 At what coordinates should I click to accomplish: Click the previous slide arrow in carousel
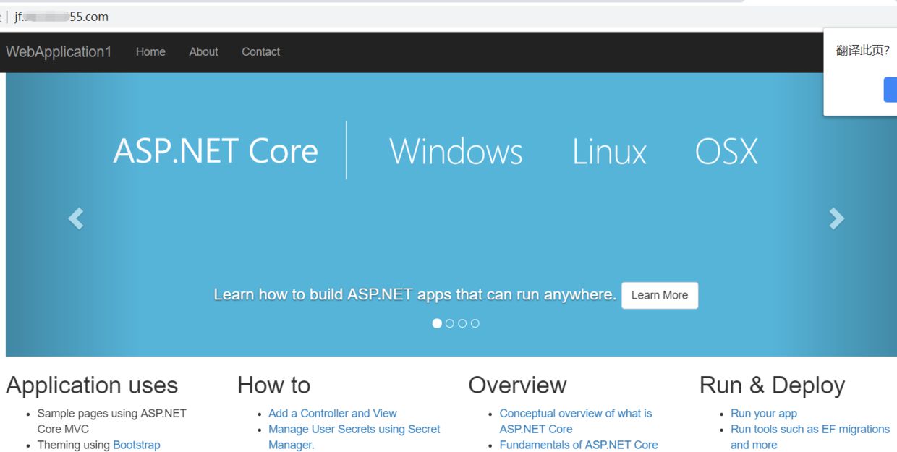pos(76,218)
